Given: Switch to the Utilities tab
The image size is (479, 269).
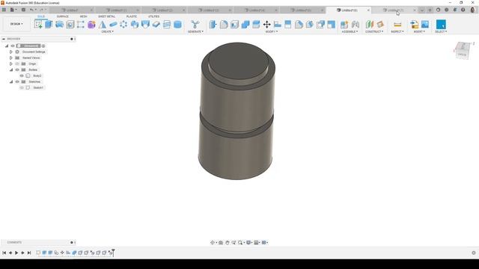Looking at the screenshot, I should (x=153, y=16).
